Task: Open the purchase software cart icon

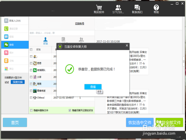Action: pyautogui.click(x=99, y=8)
